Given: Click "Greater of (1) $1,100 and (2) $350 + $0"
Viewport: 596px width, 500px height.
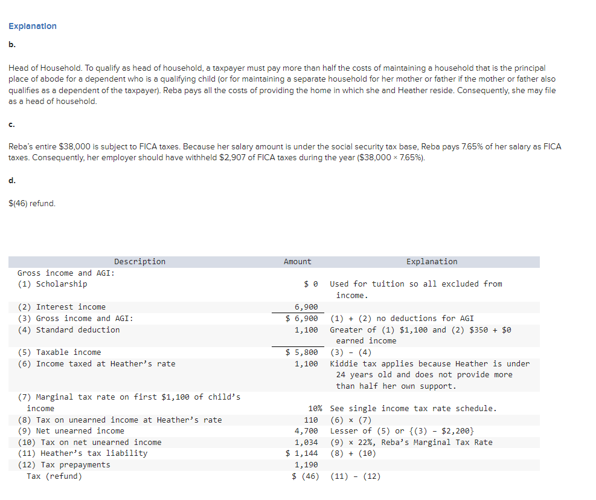Looking at the screenshot, I should pos(421,330).
